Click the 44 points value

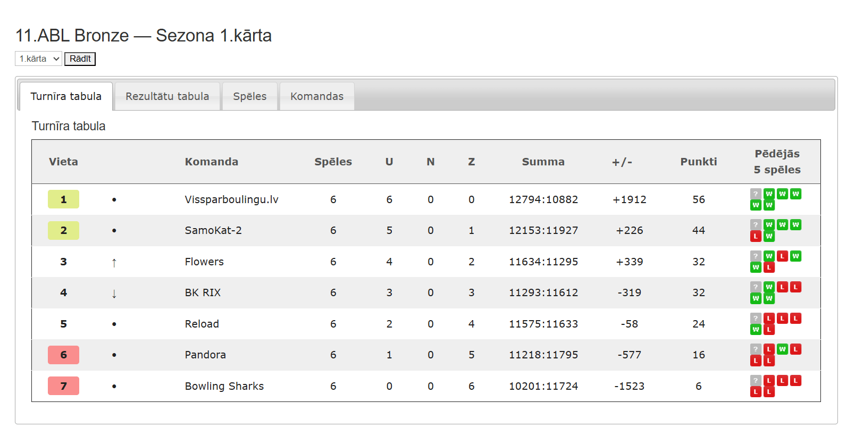click(x=699, y=230)
